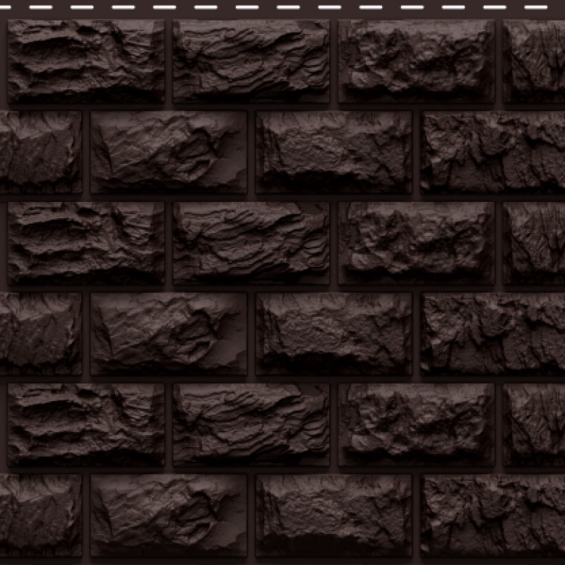Click the third brick in the fifth row
This screenshot has width=565, height=565.
click(417, 424)
